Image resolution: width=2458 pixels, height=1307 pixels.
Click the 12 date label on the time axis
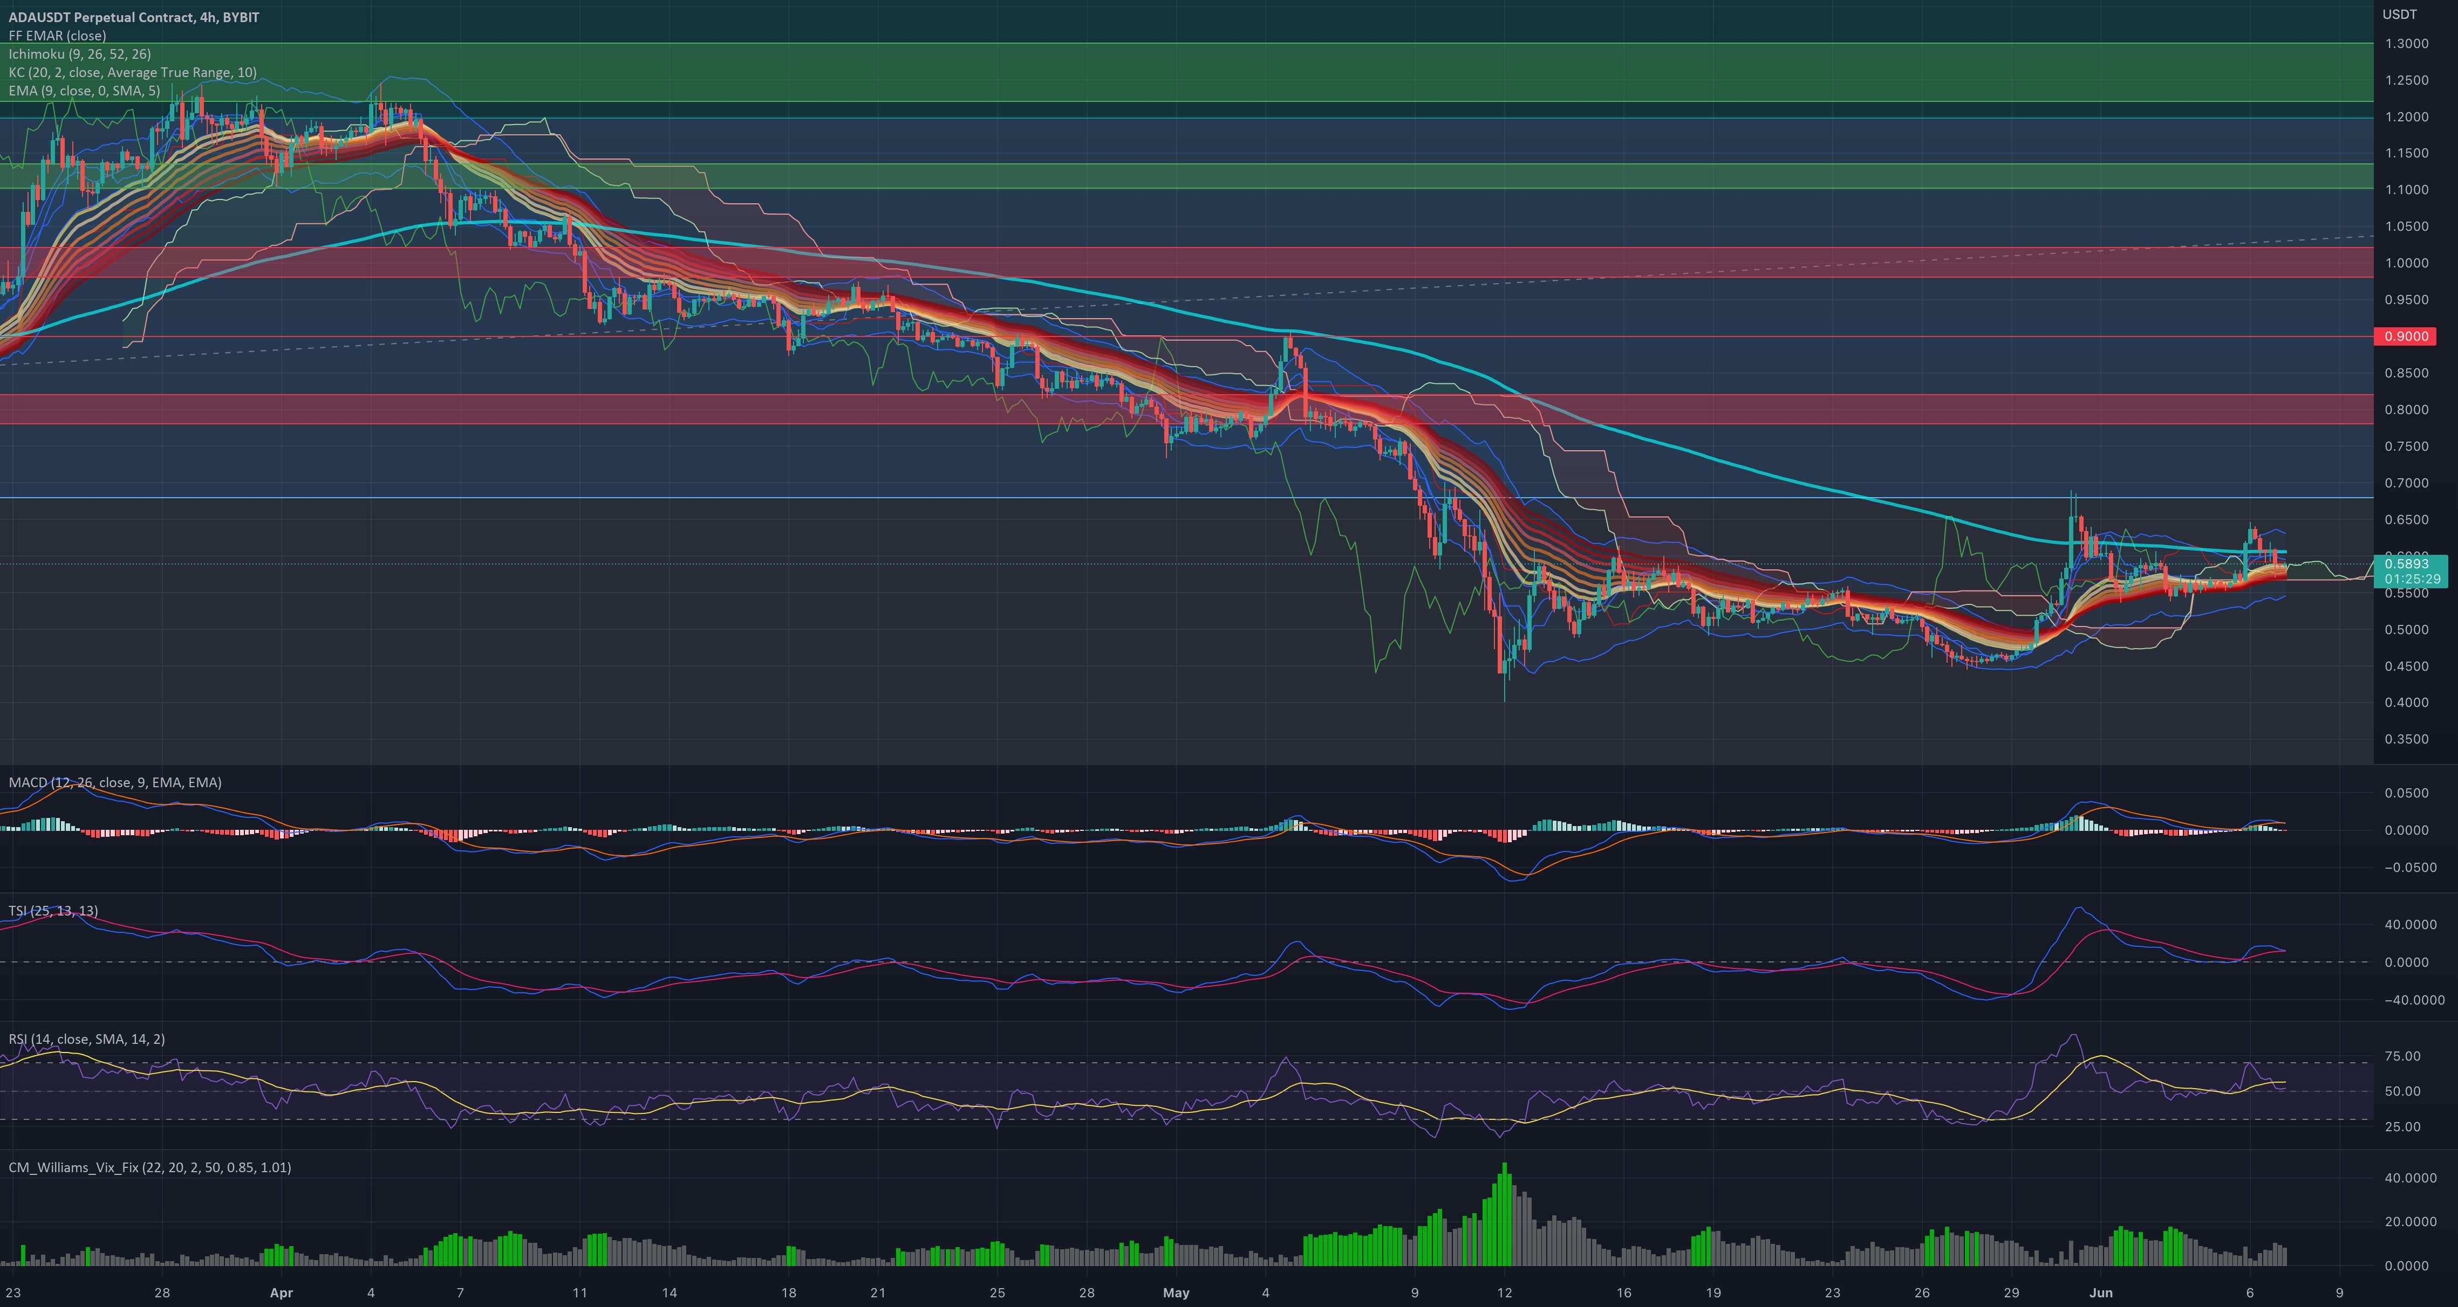tap(1504, 1294)
